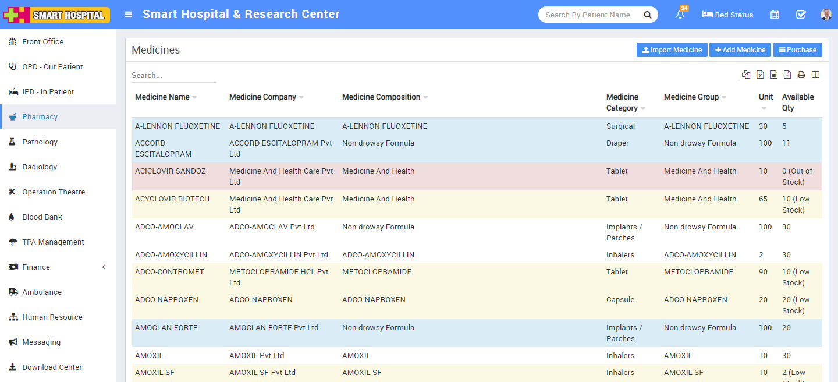Go to Blood Bank in sidebar
This screenshot has height=382, width=838.
[x=42, y=217]
